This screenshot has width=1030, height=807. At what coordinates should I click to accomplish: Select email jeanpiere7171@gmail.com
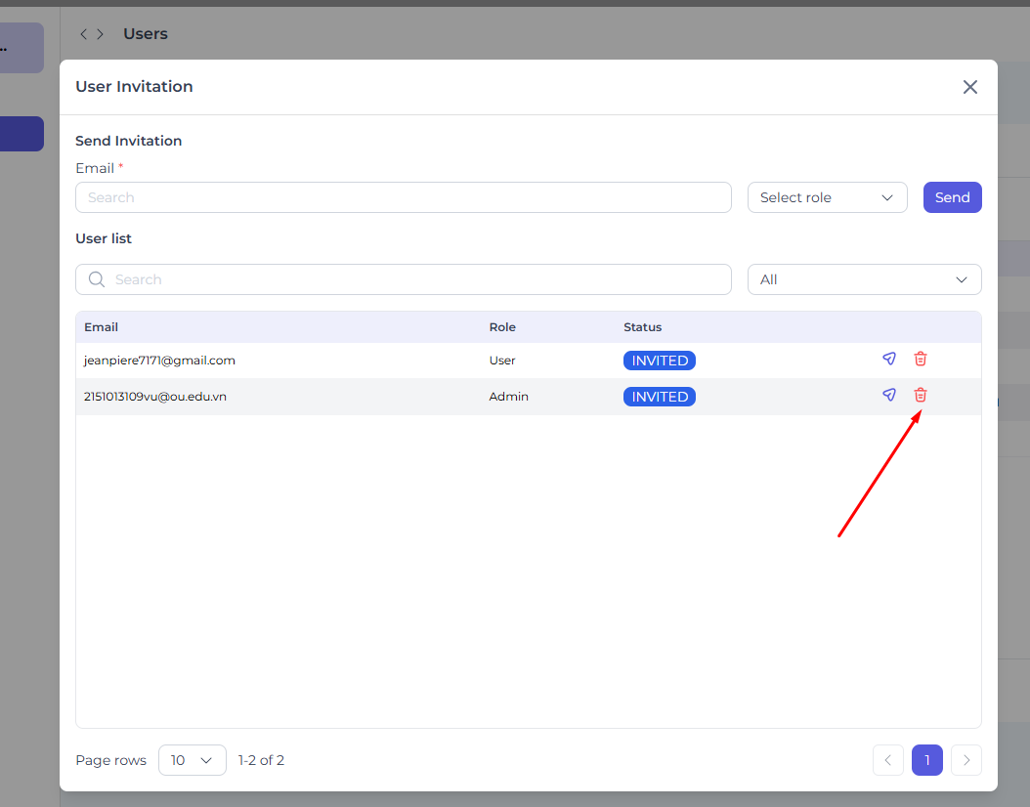159,361
